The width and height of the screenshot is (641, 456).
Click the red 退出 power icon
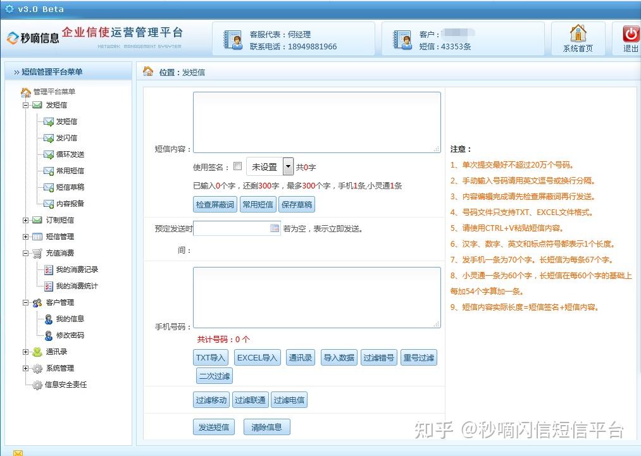click(630, 34)
